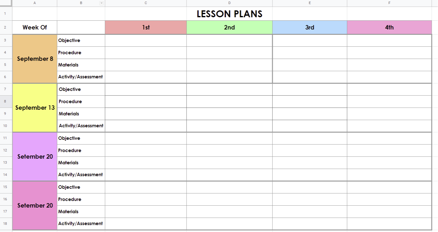Select the blue "3rd" period header
Image resolution: width=438 pixels, height=232 pixels.
(x=310, y=27)
